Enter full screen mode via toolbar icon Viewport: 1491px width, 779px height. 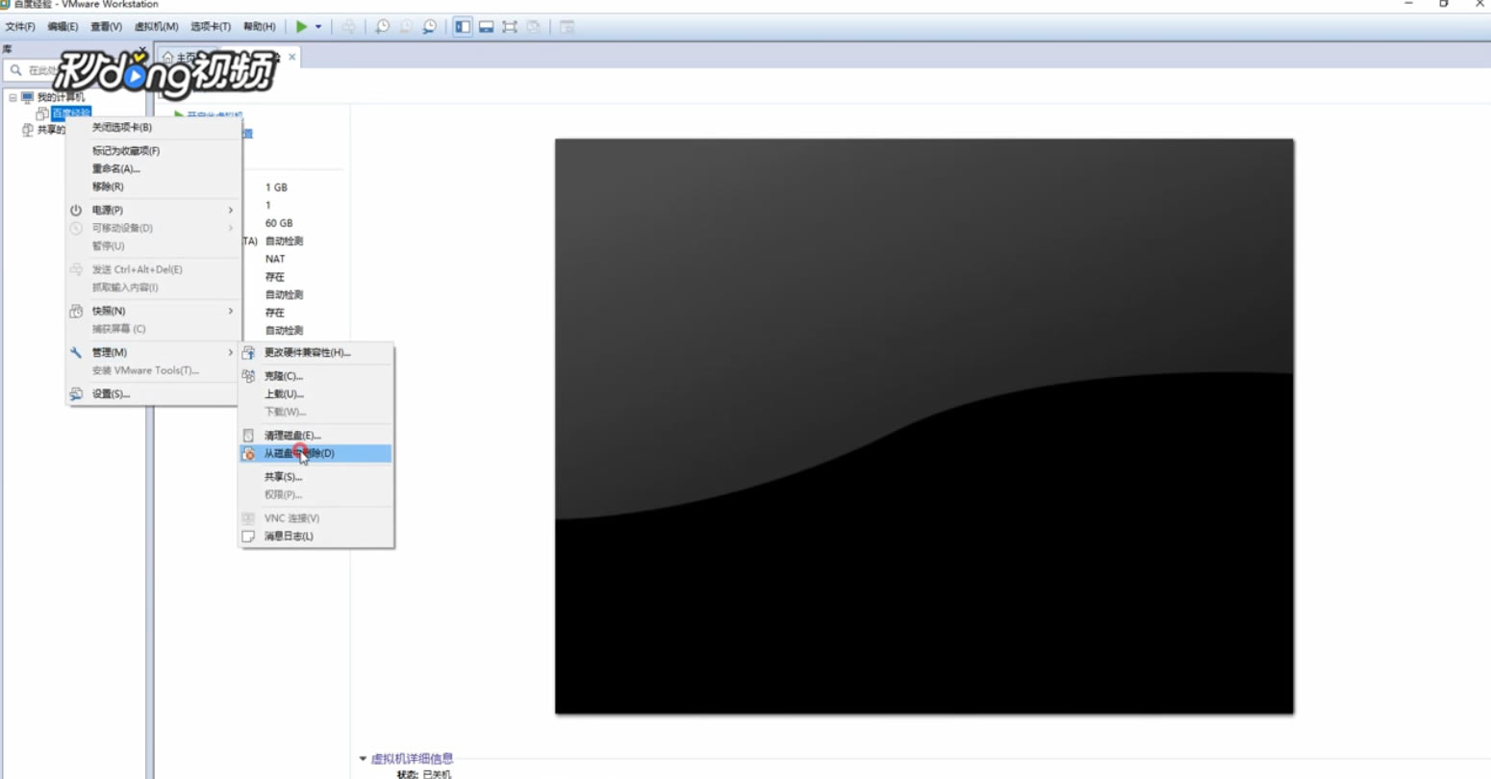(510, 27)
